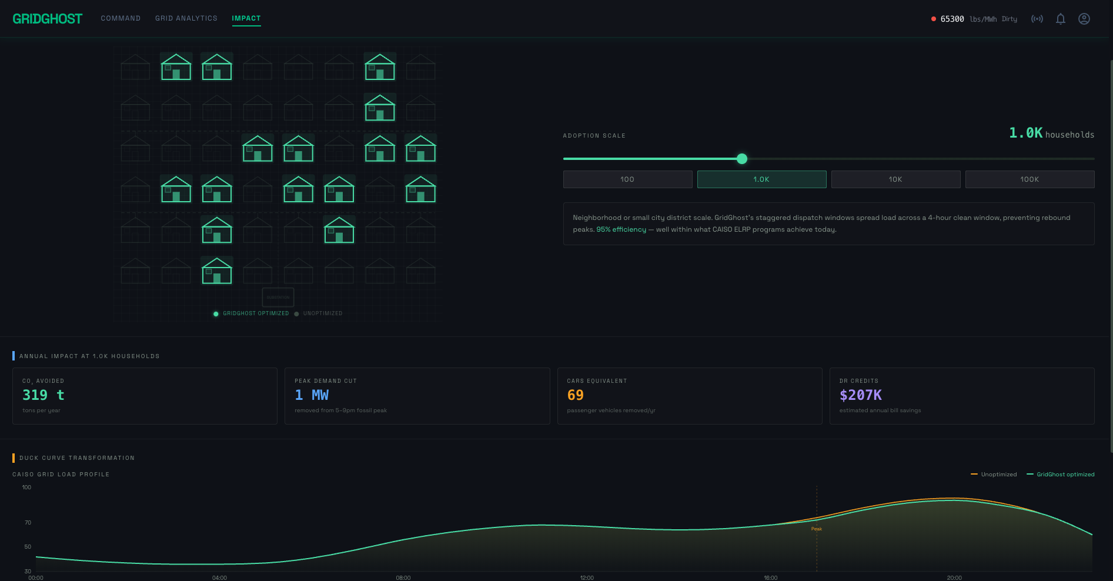Click the green dot beside GRIDGHOST OPTIMIZED legend
The width and height of the screenshot is (1113, 581).
point(216,314)
